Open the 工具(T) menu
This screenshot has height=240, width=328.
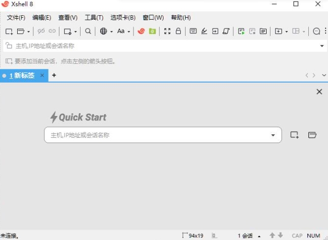(x=94, y=18)
